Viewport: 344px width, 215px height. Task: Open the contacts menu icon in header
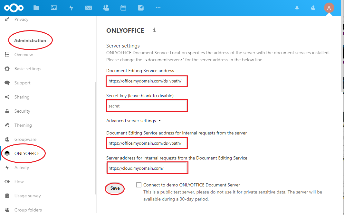(x=313, y=8)
